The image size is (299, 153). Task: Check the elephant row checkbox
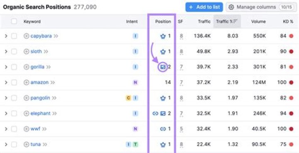click(x=14, y=114)
